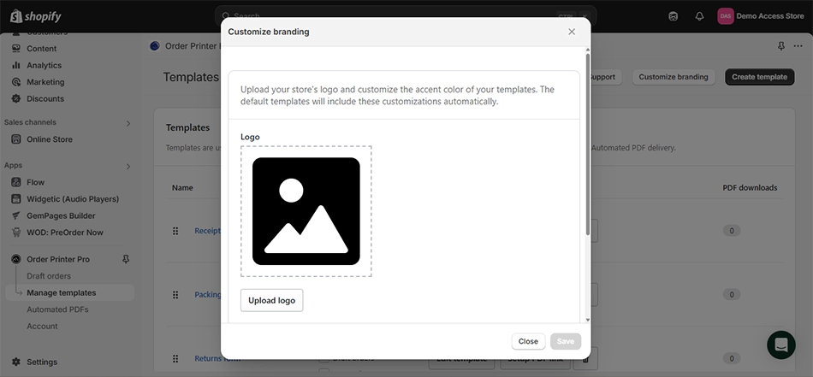Click the pin icon in app header
Screen dimensions: 813x377
[x=780, y=46]
